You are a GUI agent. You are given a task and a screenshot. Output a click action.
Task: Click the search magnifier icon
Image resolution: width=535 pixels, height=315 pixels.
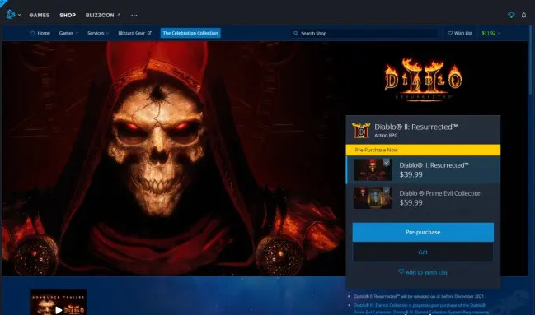point(296,34)
